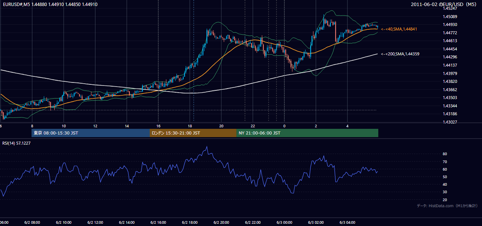The image size is (482, 226).
Task: Click the 6/2 12:00 time label
Action: [95, 223]
